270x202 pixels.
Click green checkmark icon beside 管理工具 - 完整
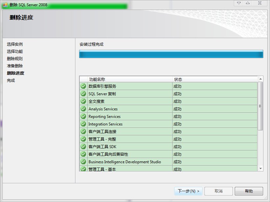(83, 139)
